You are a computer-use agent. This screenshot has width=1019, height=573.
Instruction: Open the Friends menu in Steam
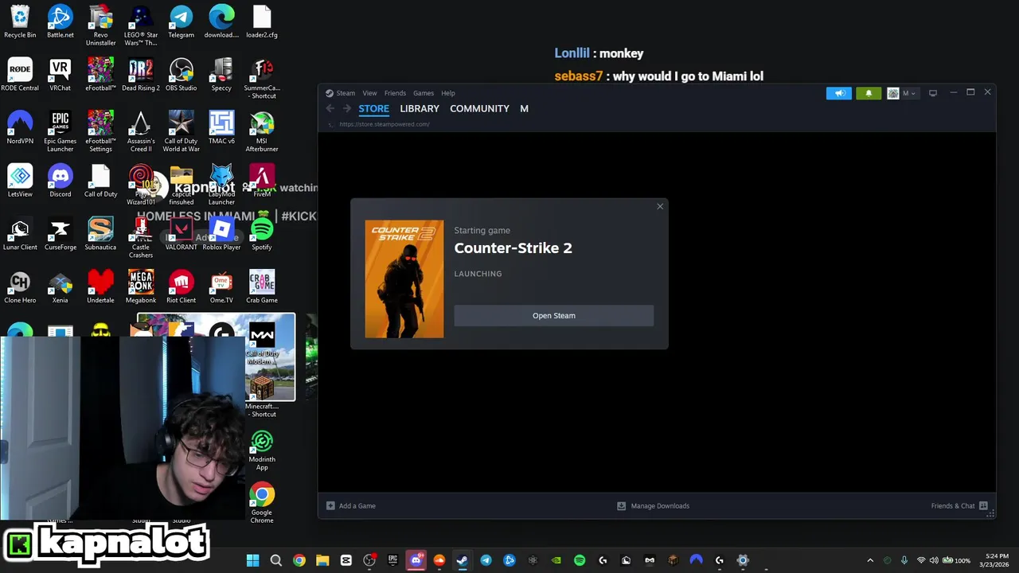[x=395, y=93]
